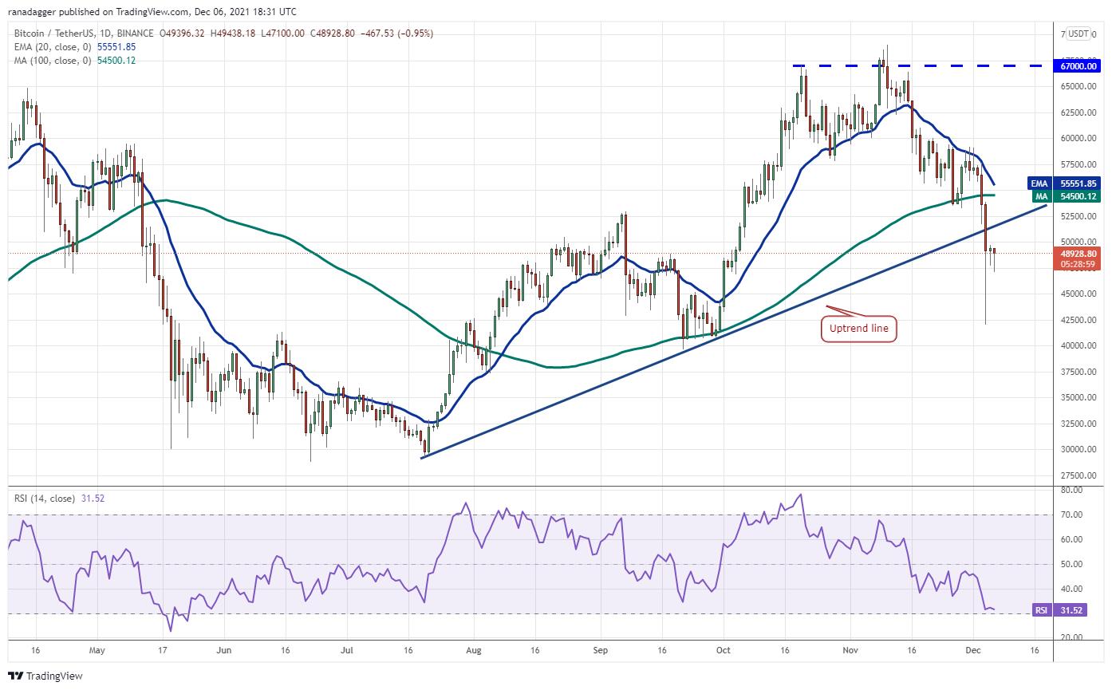Click the 20.00 RSI axis label
Viewport: 1112px width, 690px height.
tap(1071, 638)
